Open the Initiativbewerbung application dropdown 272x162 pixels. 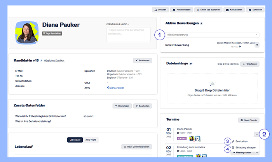click(213, 35)
